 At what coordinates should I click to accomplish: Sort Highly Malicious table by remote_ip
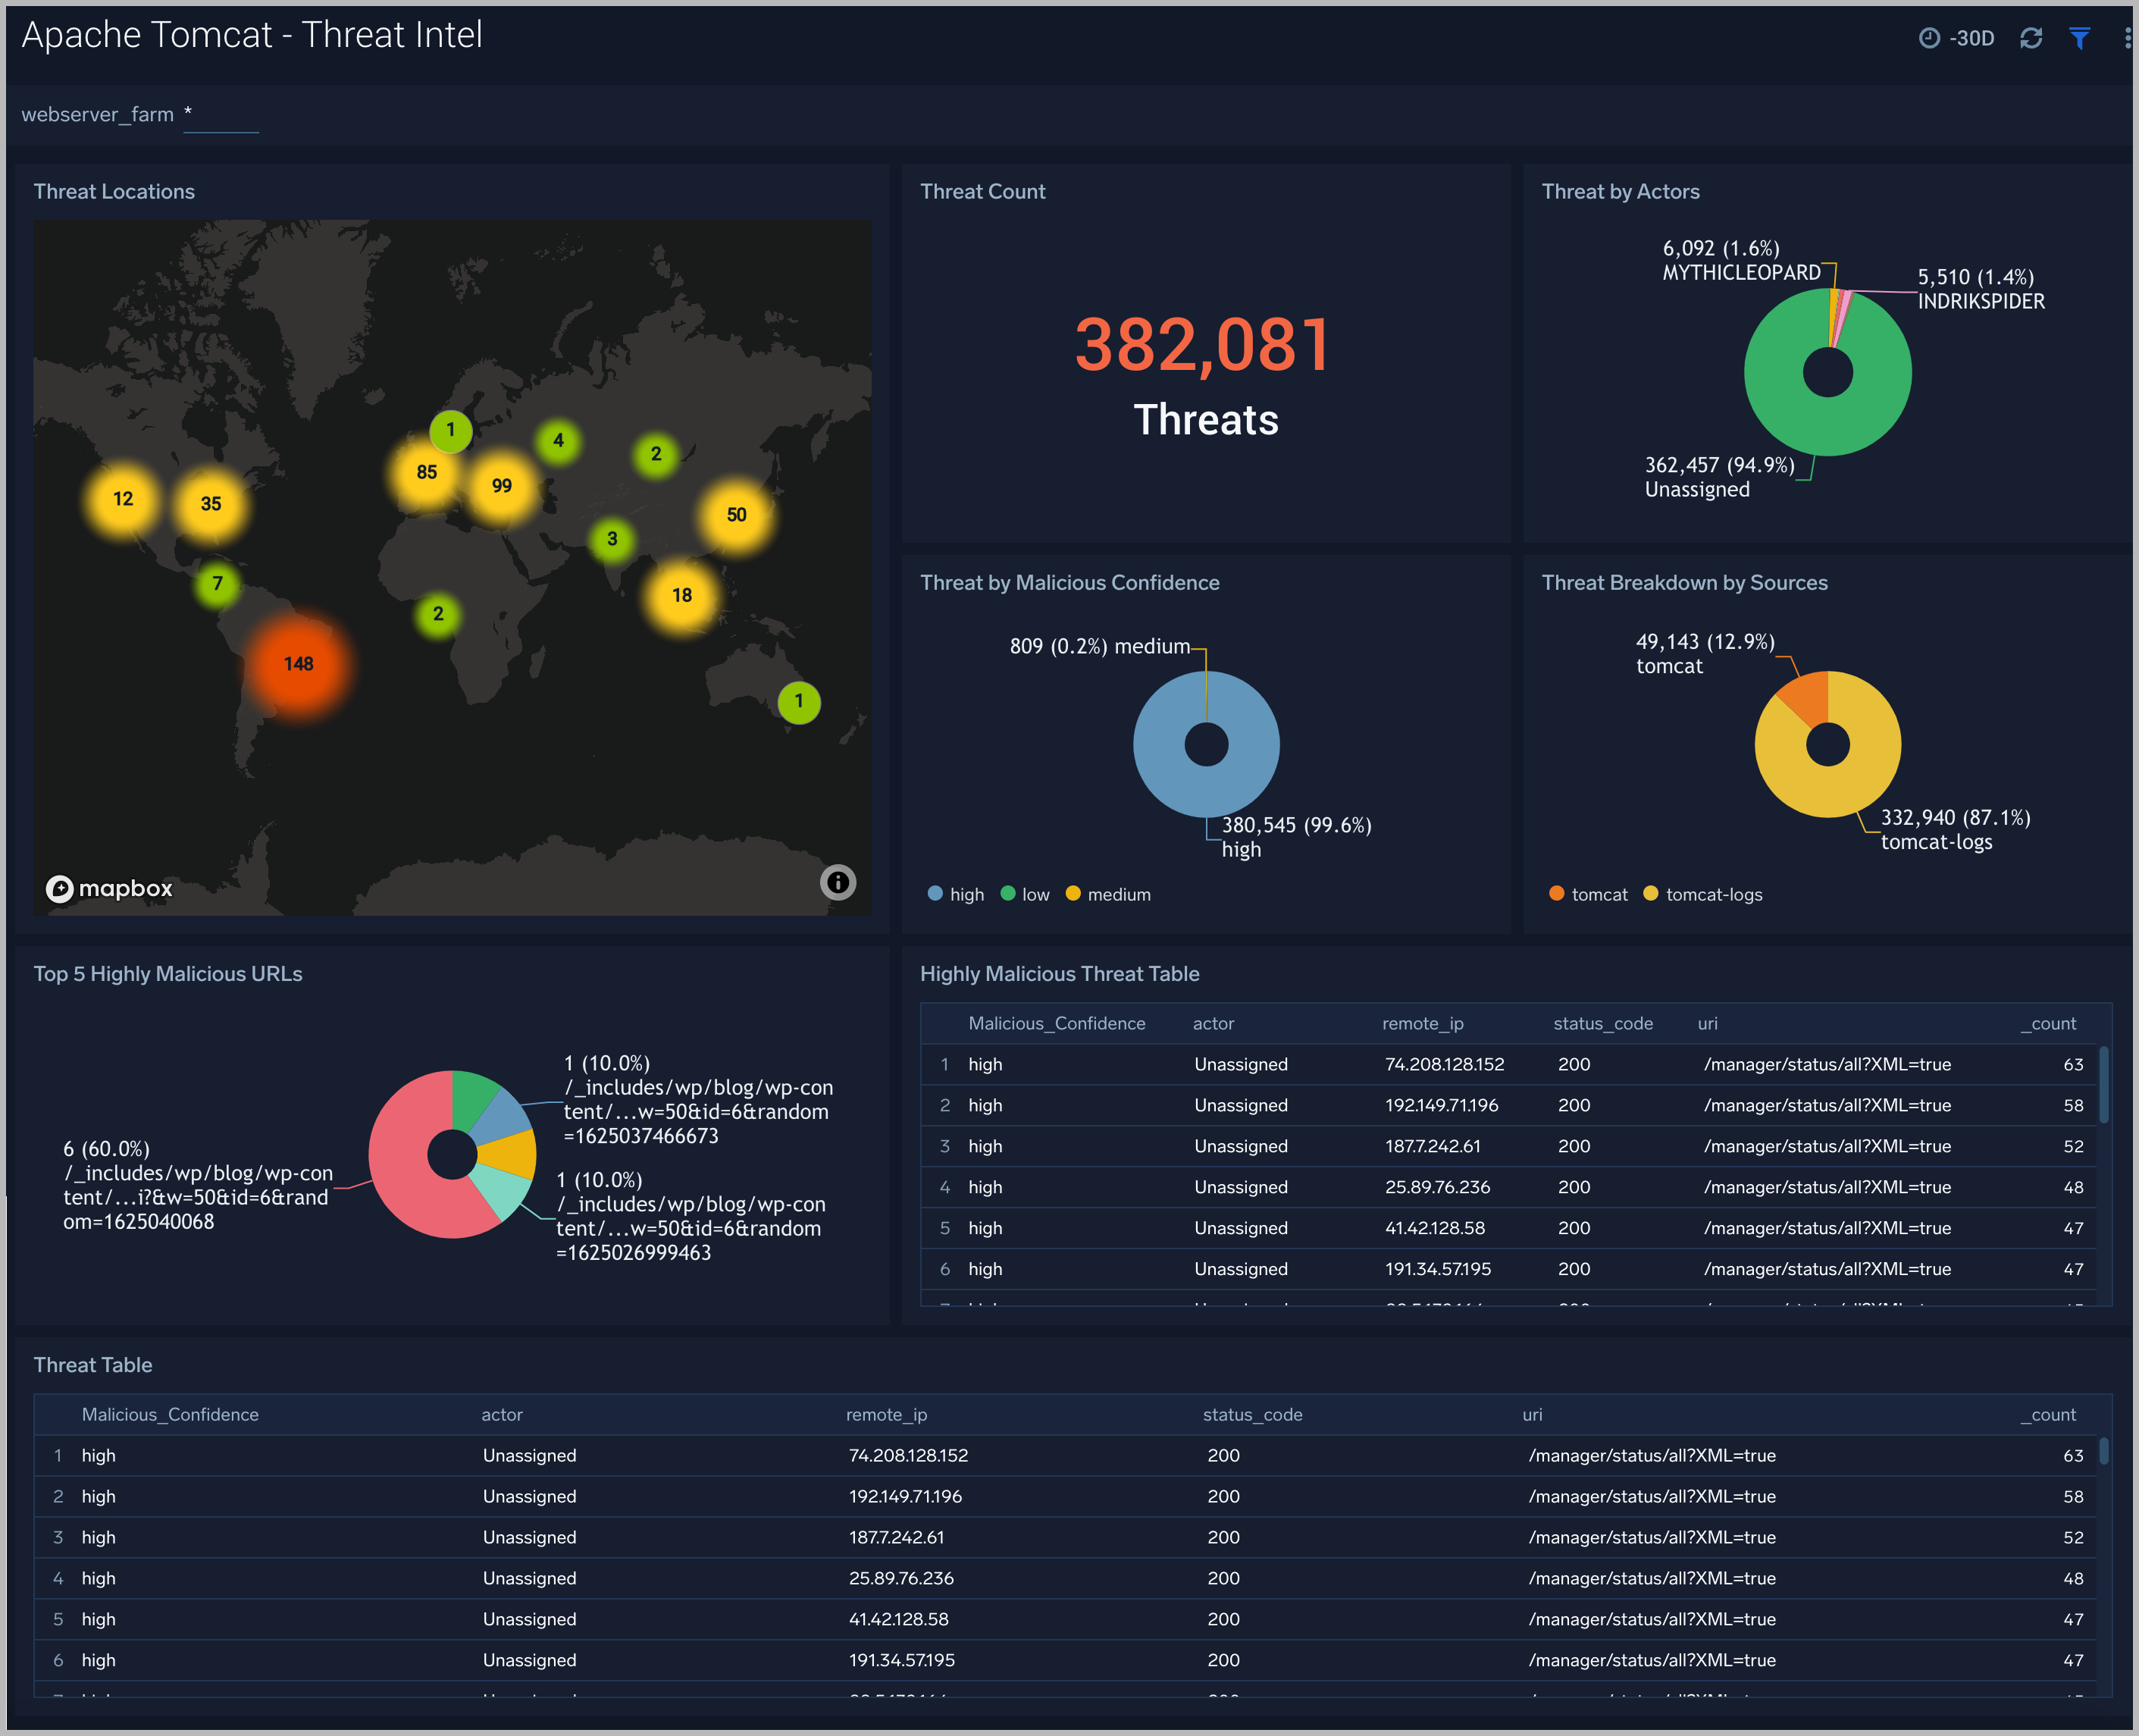[x=1422, y=1023]
